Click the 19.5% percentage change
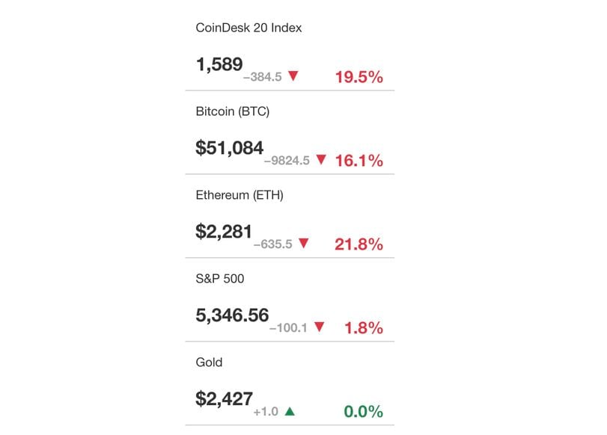Screen dimensions: 607x435 point(359,77)
